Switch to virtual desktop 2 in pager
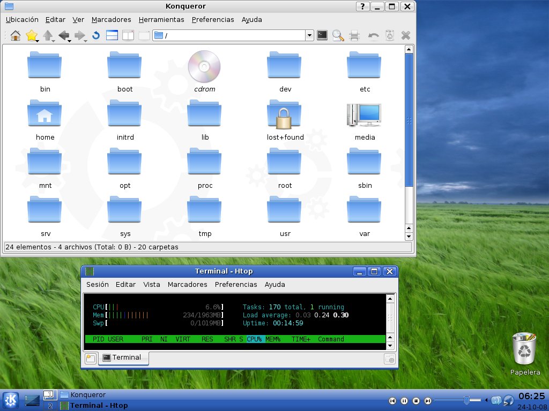549x411 pixels. pos(50,406)
